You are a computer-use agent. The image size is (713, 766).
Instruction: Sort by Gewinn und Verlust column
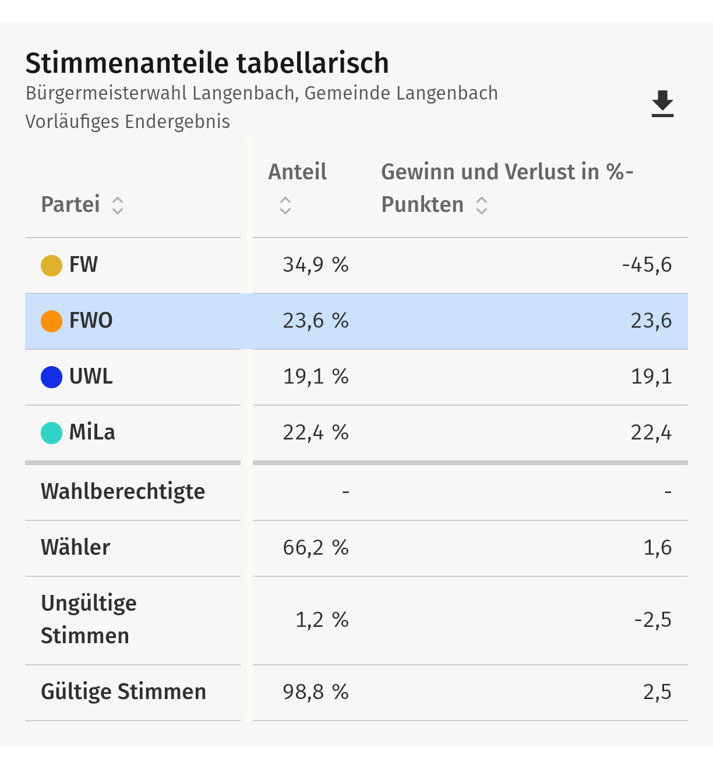(482, 205)
